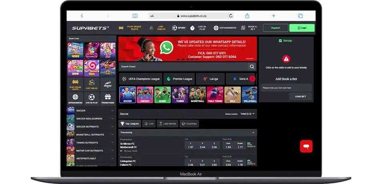Screen dimensions: 382x184
Task: Select the Serie A league chip
Action: (x=240, y=79)
